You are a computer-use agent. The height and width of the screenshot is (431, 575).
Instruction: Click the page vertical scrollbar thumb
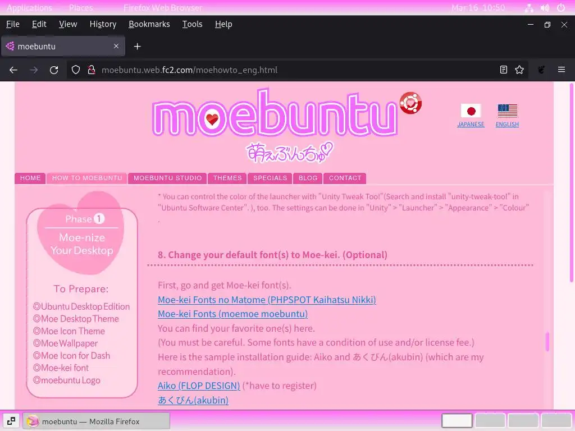pyautogui.click(x=571, y=183)
